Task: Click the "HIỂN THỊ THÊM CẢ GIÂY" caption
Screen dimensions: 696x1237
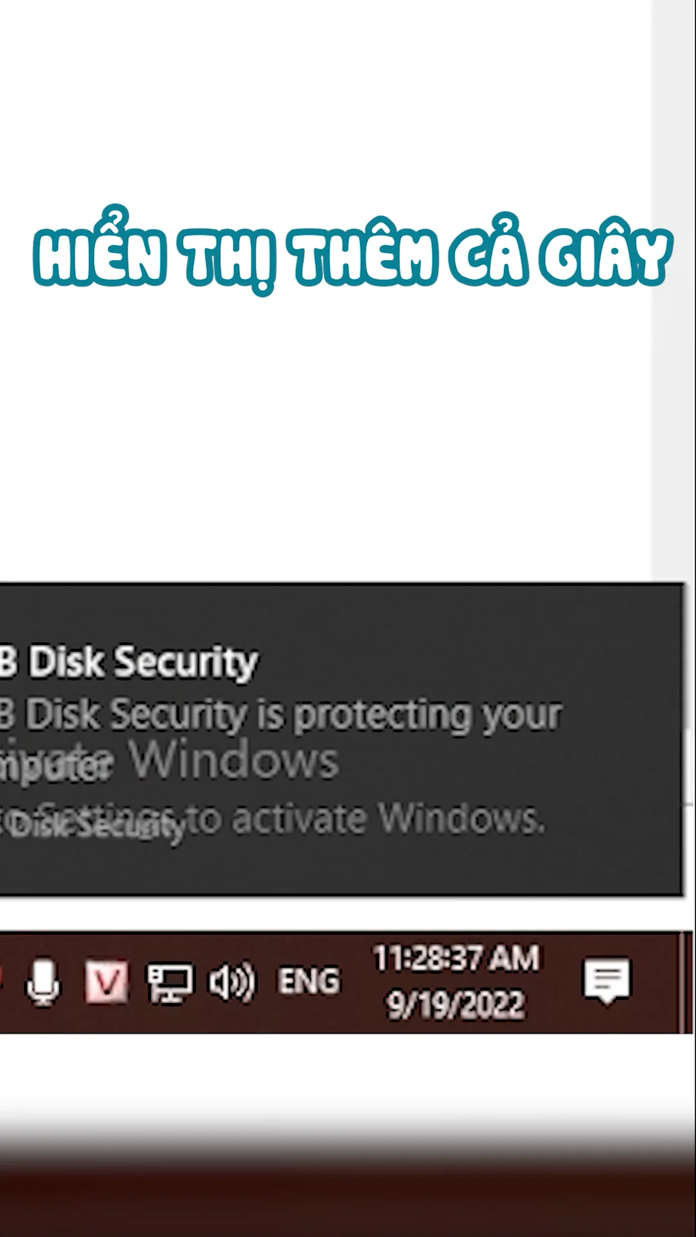Action: coord(353,256)
